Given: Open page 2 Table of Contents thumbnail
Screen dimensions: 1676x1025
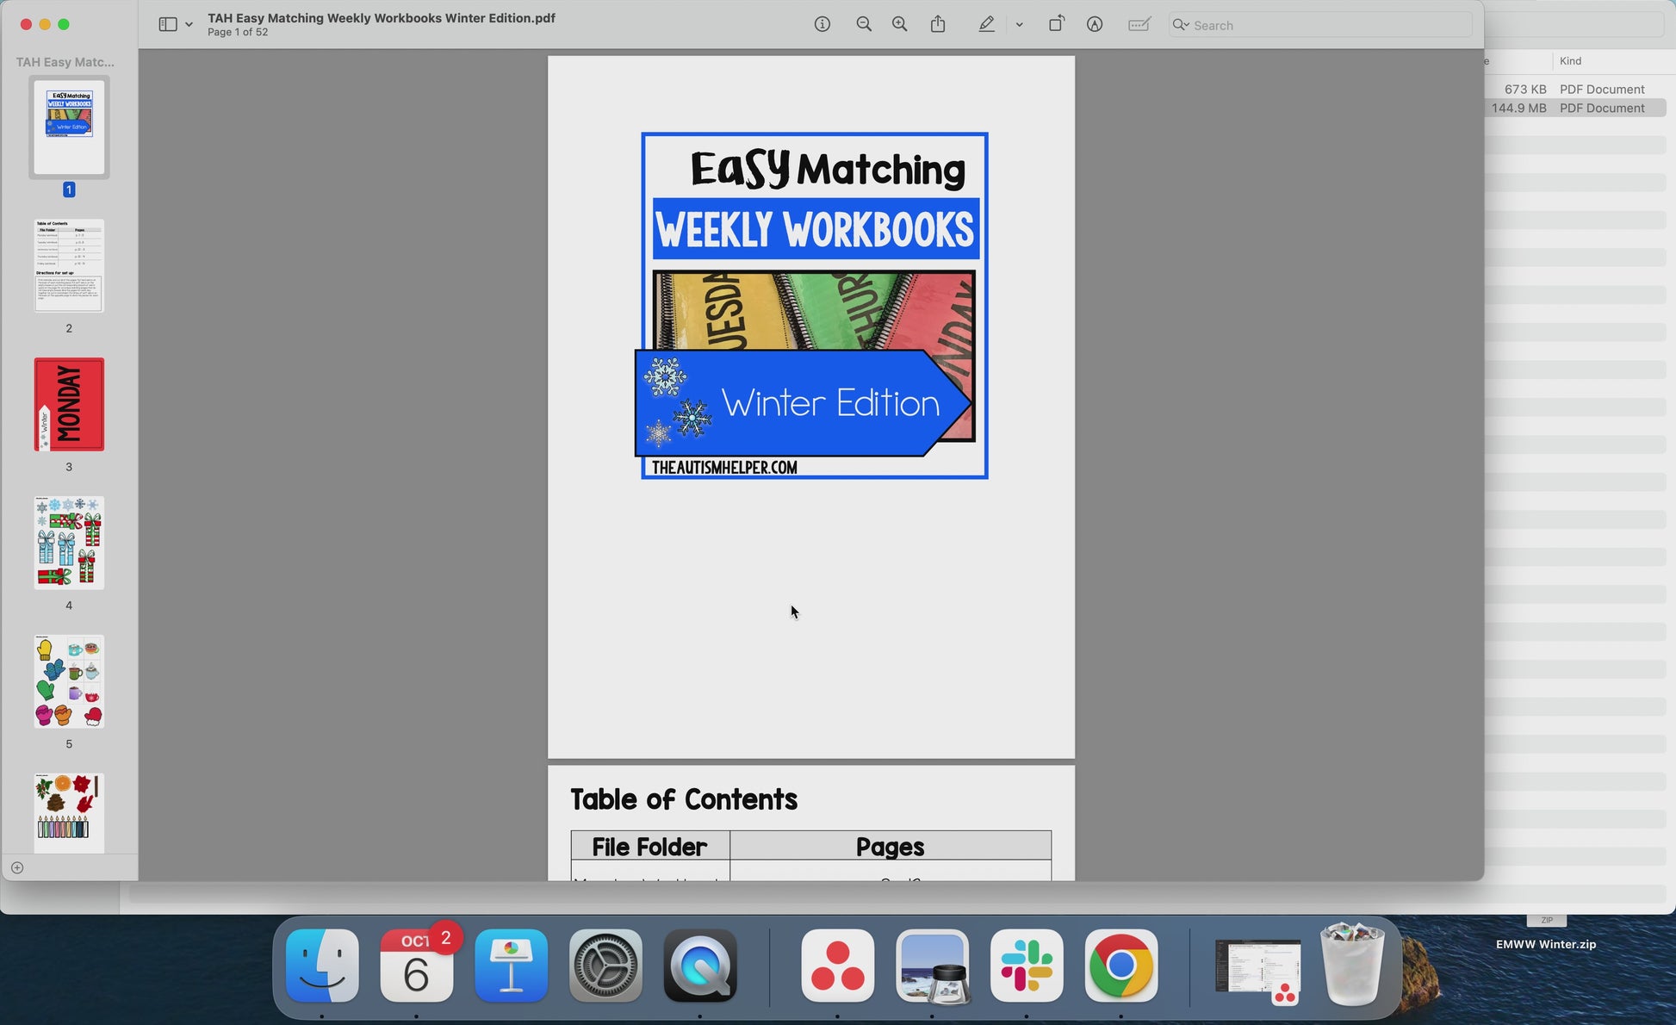Looking at the screenshot, I should click(x=69, y=266).
